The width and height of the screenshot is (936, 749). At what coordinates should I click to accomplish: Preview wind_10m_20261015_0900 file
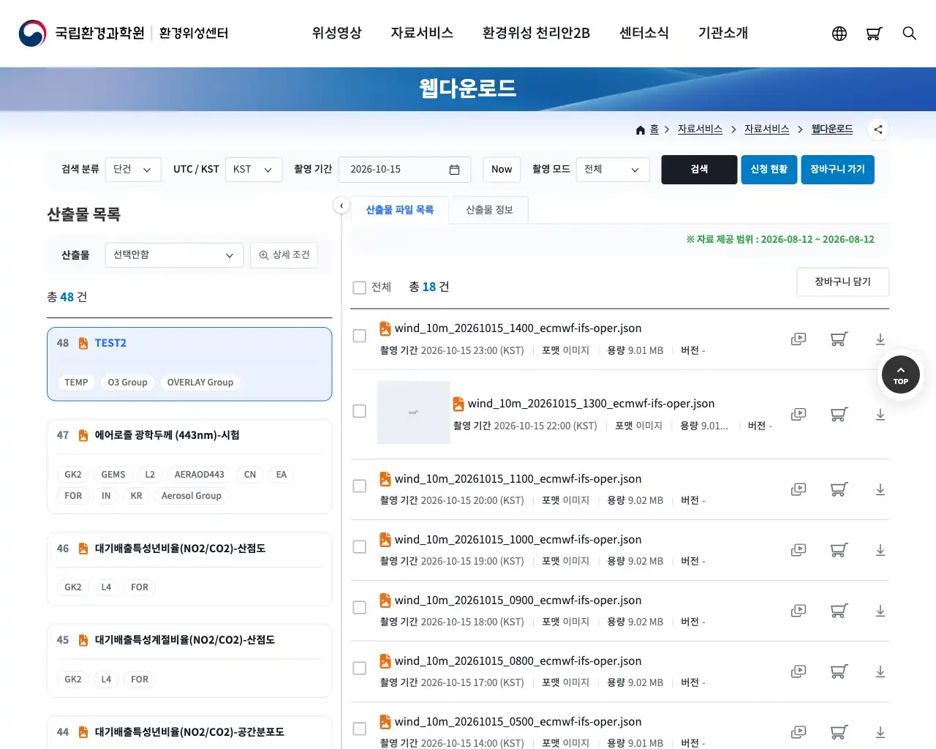point(799,611)
